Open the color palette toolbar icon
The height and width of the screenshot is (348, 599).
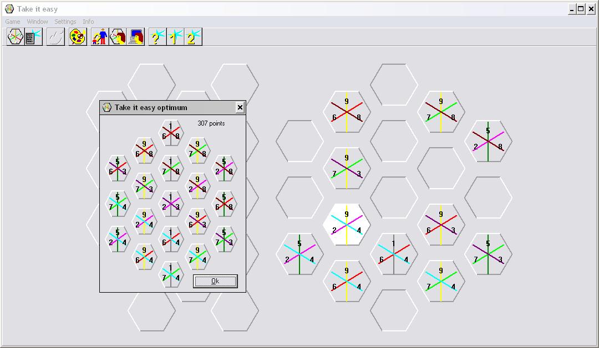point(78,37)
